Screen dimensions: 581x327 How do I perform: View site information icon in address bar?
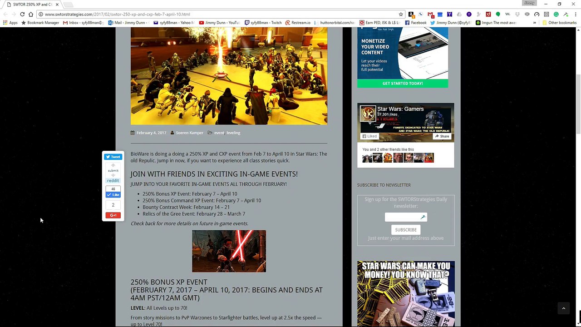(x=40, y=14)
